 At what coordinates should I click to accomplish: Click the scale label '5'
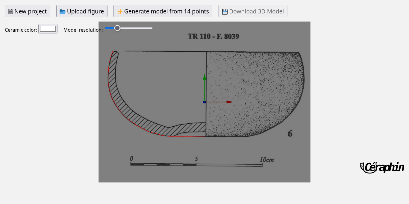click(x=196, y=159)
